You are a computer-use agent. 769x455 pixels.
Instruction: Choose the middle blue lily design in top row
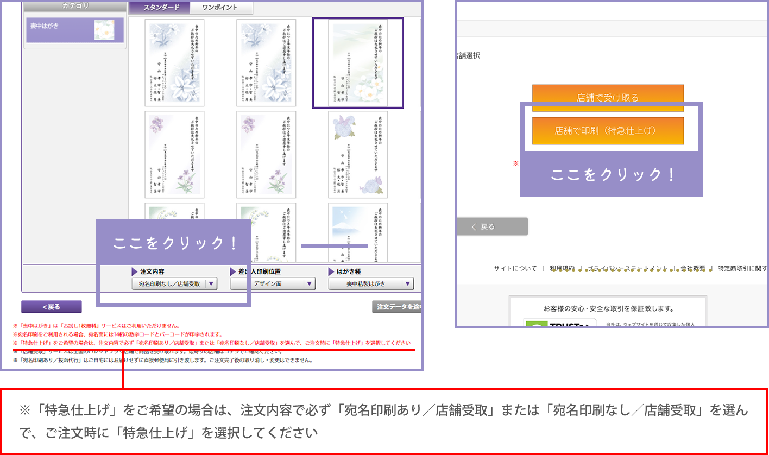click(x=266, y=63)
